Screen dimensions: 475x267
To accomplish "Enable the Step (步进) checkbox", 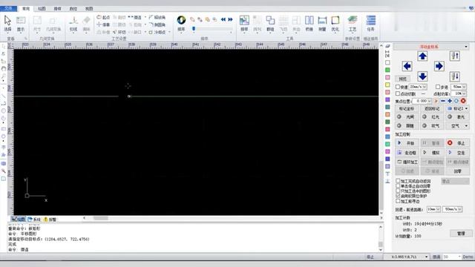I will 438,87.
